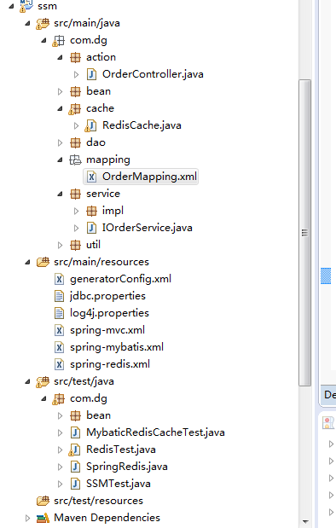
Task: Expand the MybaticRedisCacheTest.java node arrow
Action: tap(61, 432)
